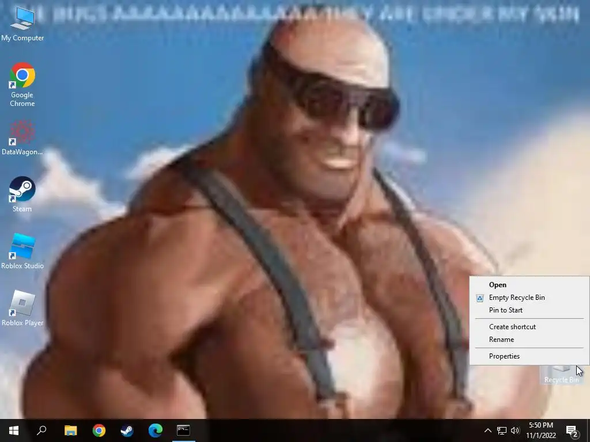Image resolution: width=590 pixels, height=442 pixels.
Task: Open Properties from the context menu
Action: (x=530, y=356)
